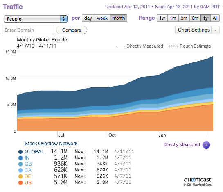
Task: Click the US orange legend dot
Action: (20, 183)
